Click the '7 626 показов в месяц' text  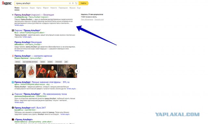click(x=89, y=17)
